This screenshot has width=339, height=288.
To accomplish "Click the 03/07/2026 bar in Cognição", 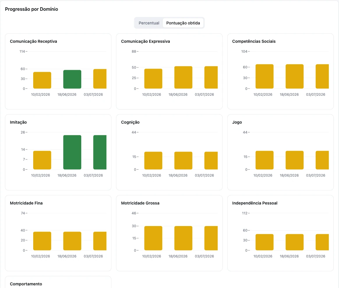I will (x=211, y=161).
